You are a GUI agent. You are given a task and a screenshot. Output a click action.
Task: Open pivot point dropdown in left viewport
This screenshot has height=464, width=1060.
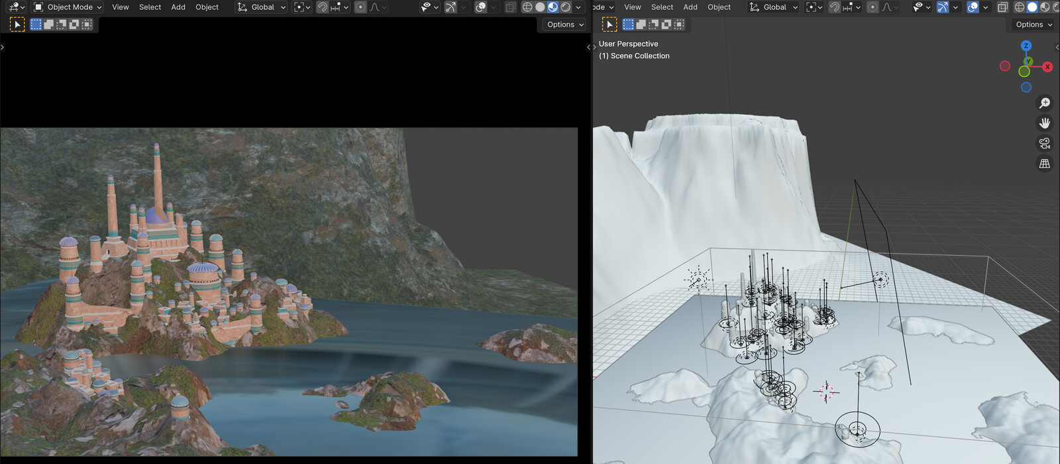tap(302, 7)
